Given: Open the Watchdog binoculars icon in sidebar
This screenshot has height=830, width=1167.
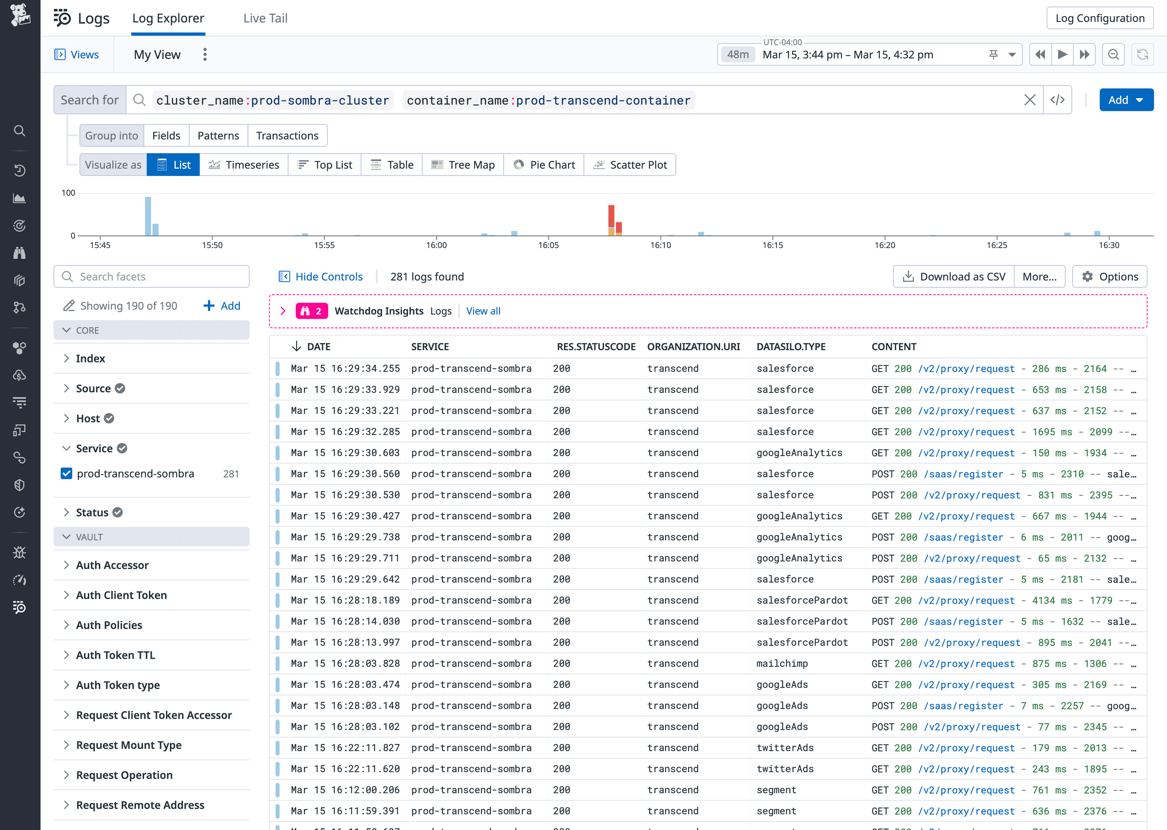Looking at the screenshot, I should click(x=19, y=253).
